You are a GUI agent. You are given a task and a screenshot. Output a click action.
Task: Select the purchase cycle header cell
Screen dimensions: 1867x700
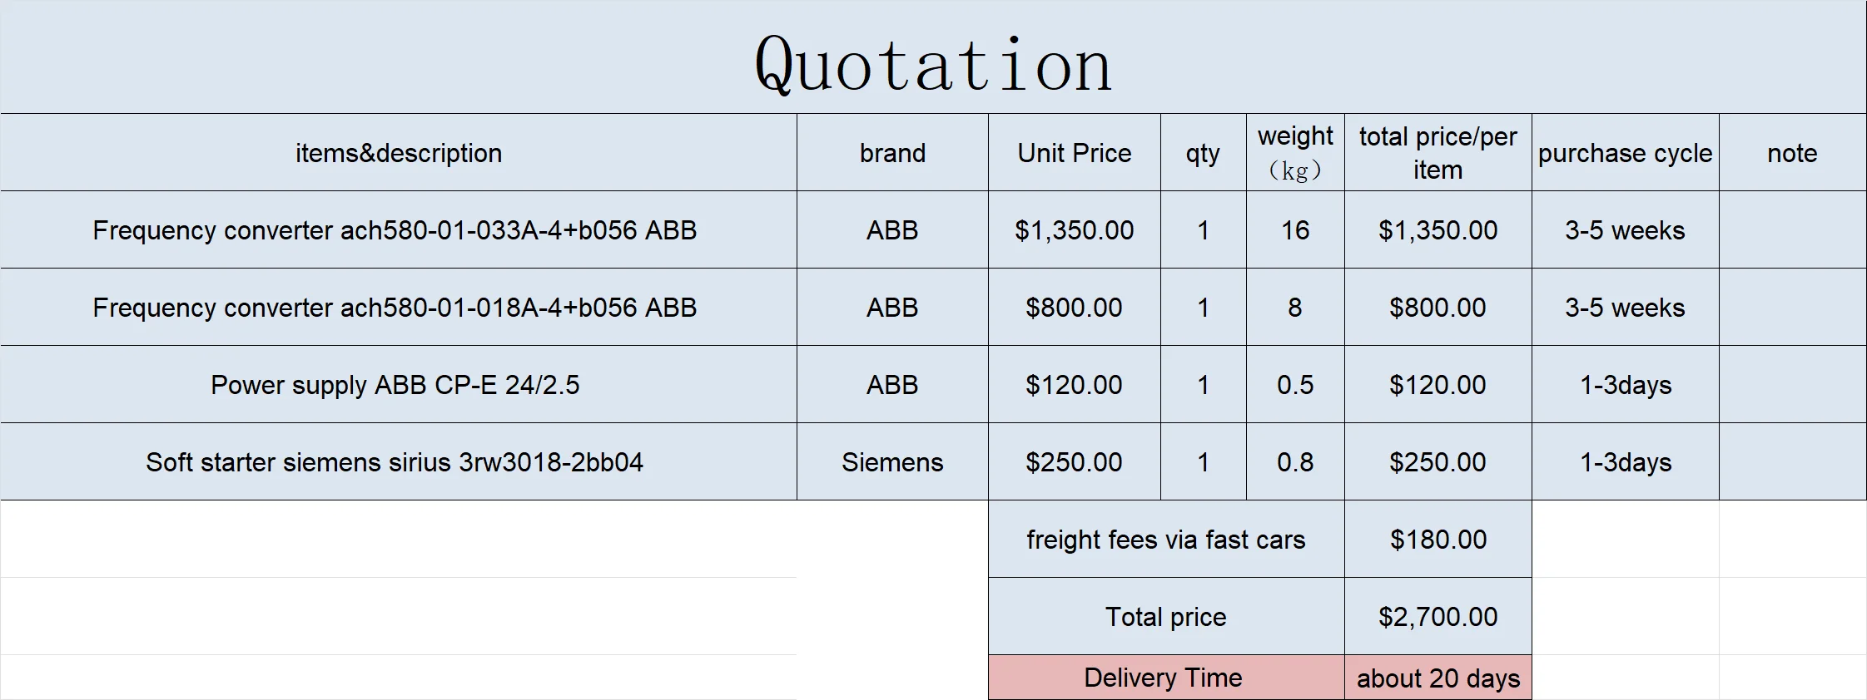click(x=1626, y=152)
